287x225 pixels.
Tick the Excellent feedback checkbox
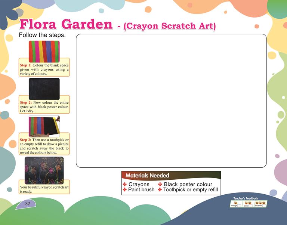[264, 206]
